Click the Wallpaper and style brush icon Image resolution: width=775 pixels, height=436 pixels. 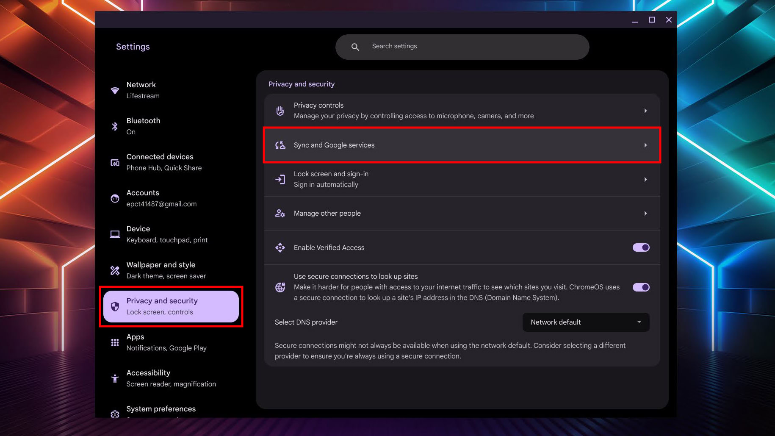point(115,270)
